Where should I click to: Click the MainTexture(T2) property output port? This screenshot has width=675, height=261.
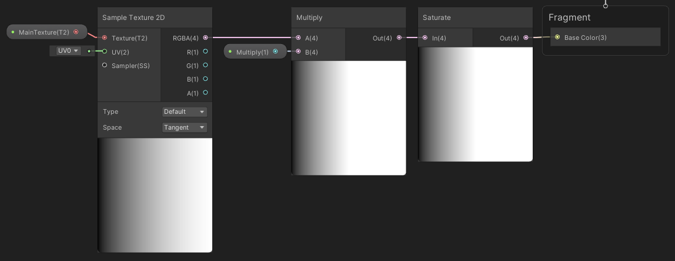click(76, 32)
